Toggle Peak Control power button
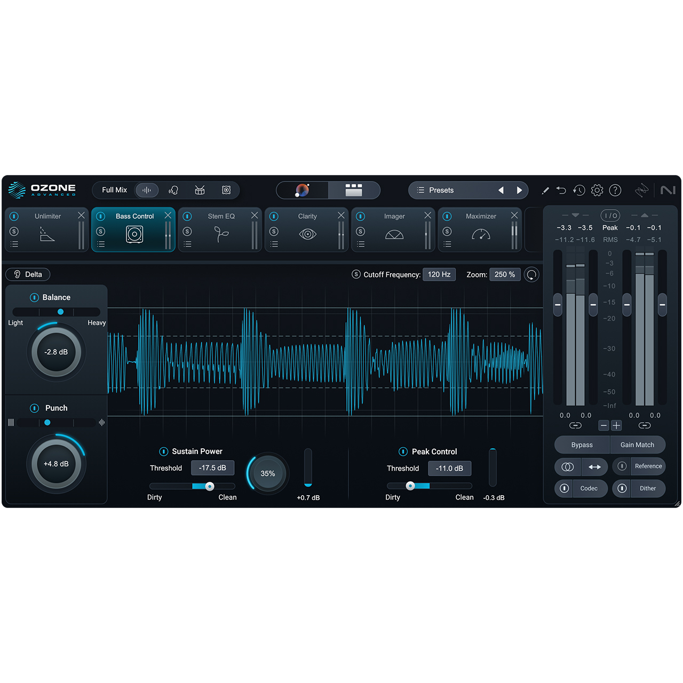 click(403, 451)
